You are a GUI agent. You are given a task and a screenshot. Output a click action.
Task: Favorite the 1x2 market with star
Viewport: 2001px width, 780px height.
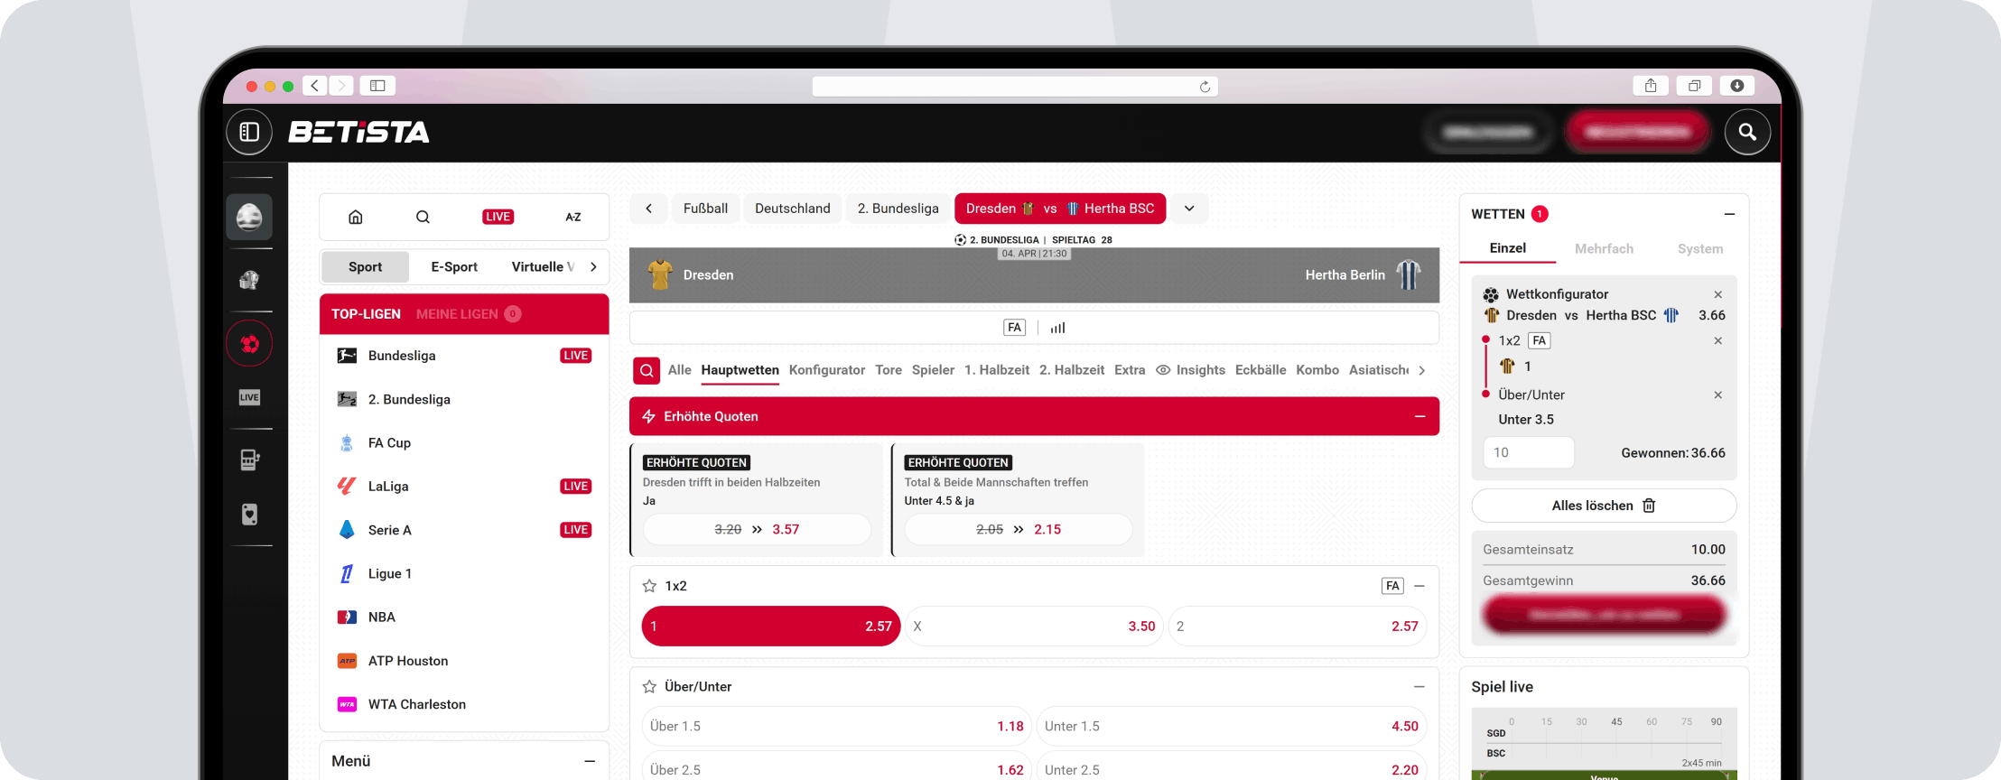click(x=649, y=586)
